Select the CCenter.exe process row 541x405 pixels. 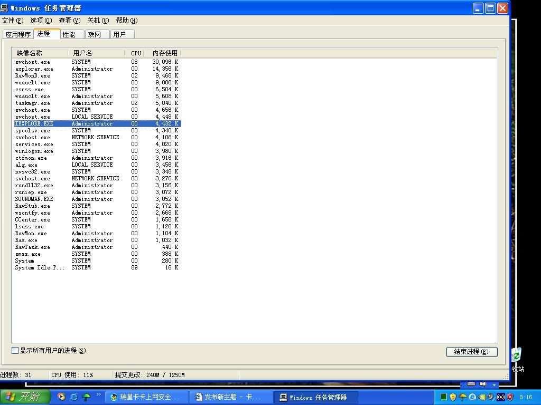98,220
